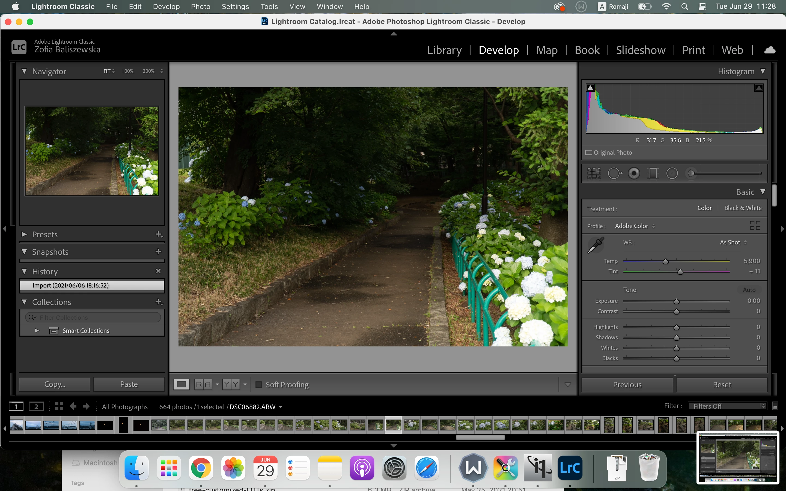Image resolution: width=786 pixels, height=491 pixels.
Task: Select the Crop Overlay tool icon
Action: [594, 173]
